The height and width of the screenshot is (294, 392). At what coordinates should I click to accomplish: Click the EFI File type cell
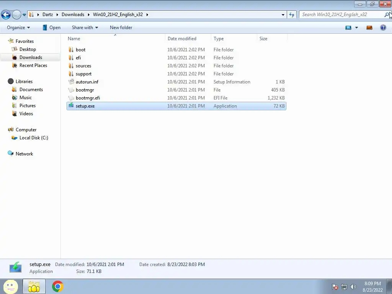tap(220, 98)
